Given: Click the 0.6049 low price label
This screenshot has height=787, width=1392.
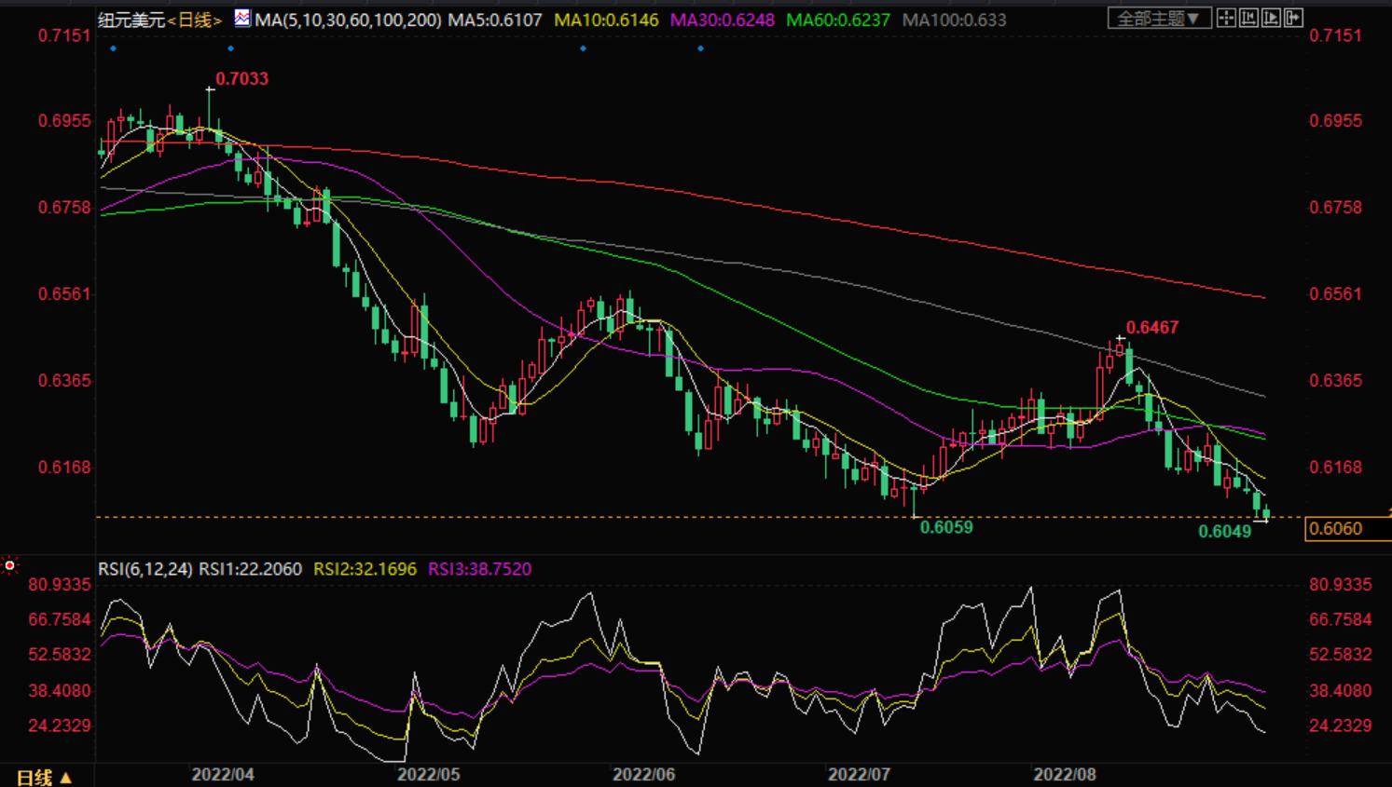Looking at the screenshot, I should point(1225,532).
